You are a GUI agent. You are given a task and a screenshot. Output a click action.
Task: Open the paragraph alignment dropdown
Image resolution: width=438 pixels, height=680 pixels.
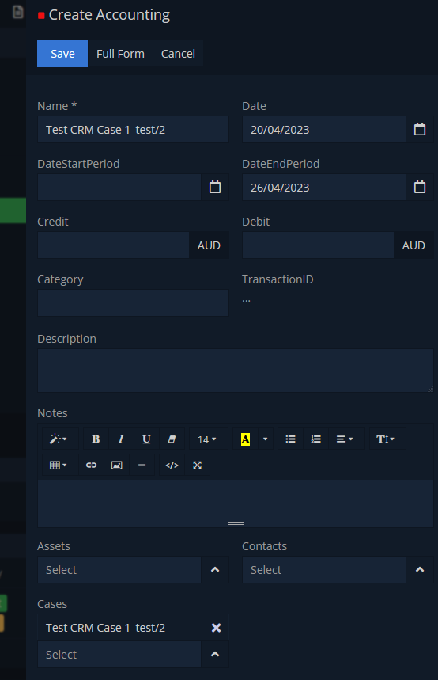345,439
